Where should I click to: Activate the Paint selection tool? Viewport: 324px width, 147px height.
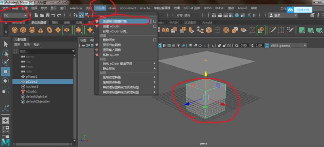[x=6, y=62]
